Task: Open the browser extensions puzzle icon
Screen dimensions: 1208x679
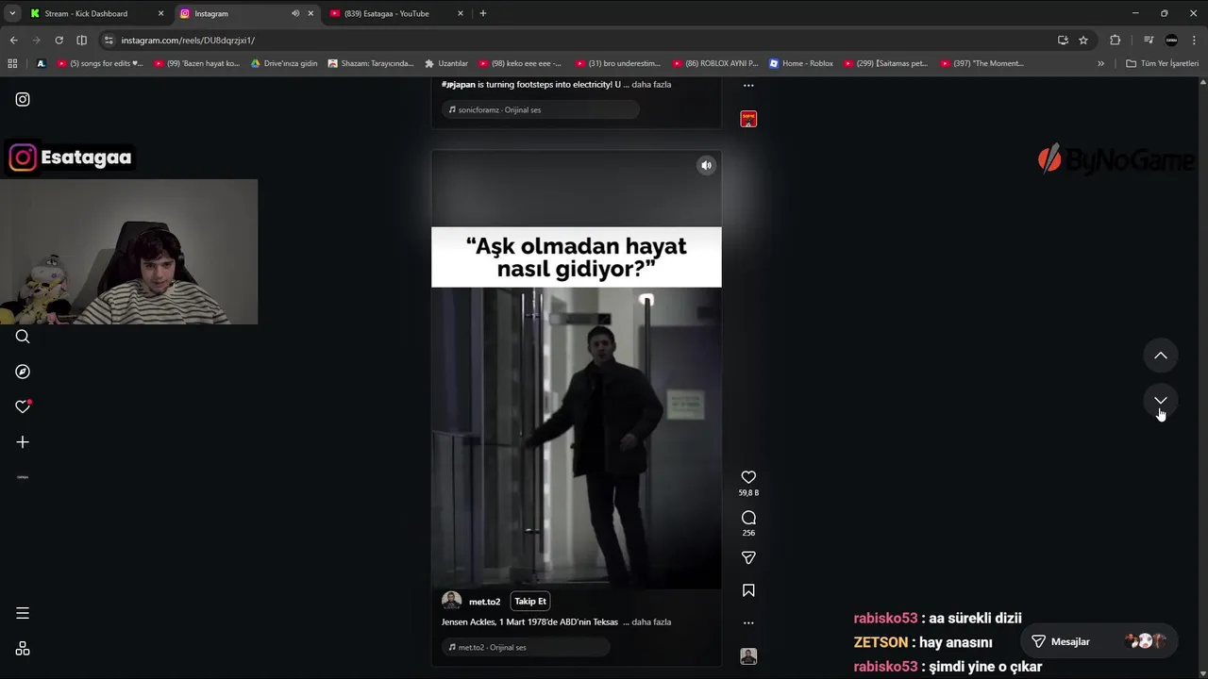Action: click(1116, 40)
